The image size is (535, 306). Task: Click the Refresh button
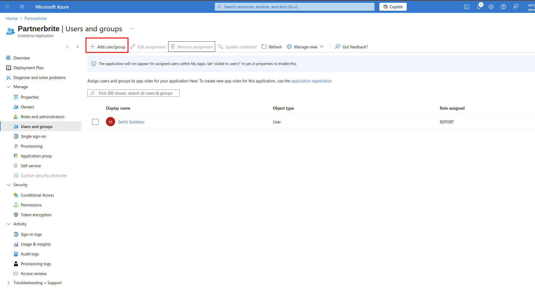click(272, 47)
